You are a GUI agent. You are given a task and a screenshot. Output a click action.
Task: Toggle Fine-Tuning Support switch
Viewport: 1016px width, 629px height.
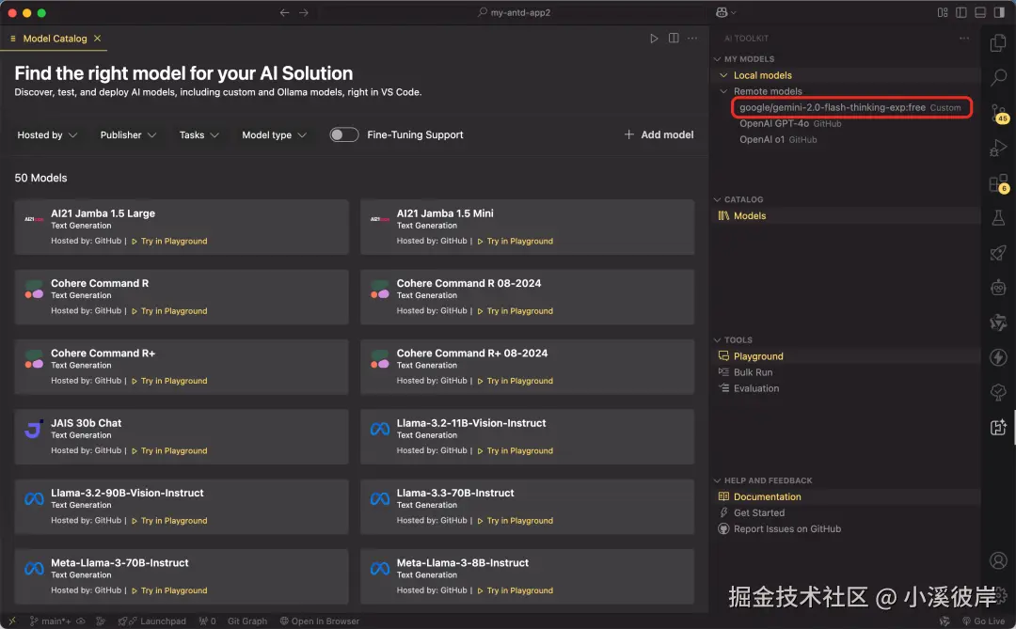pyautogui.click(x=344, y=134)
